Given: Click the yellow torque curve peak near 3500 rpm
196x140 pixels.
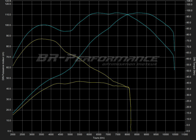Looking at the screenshot, I should click(42, 39).
